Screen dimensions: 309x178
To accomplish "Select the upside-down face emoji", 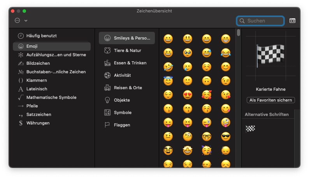I will pos(207,81).
